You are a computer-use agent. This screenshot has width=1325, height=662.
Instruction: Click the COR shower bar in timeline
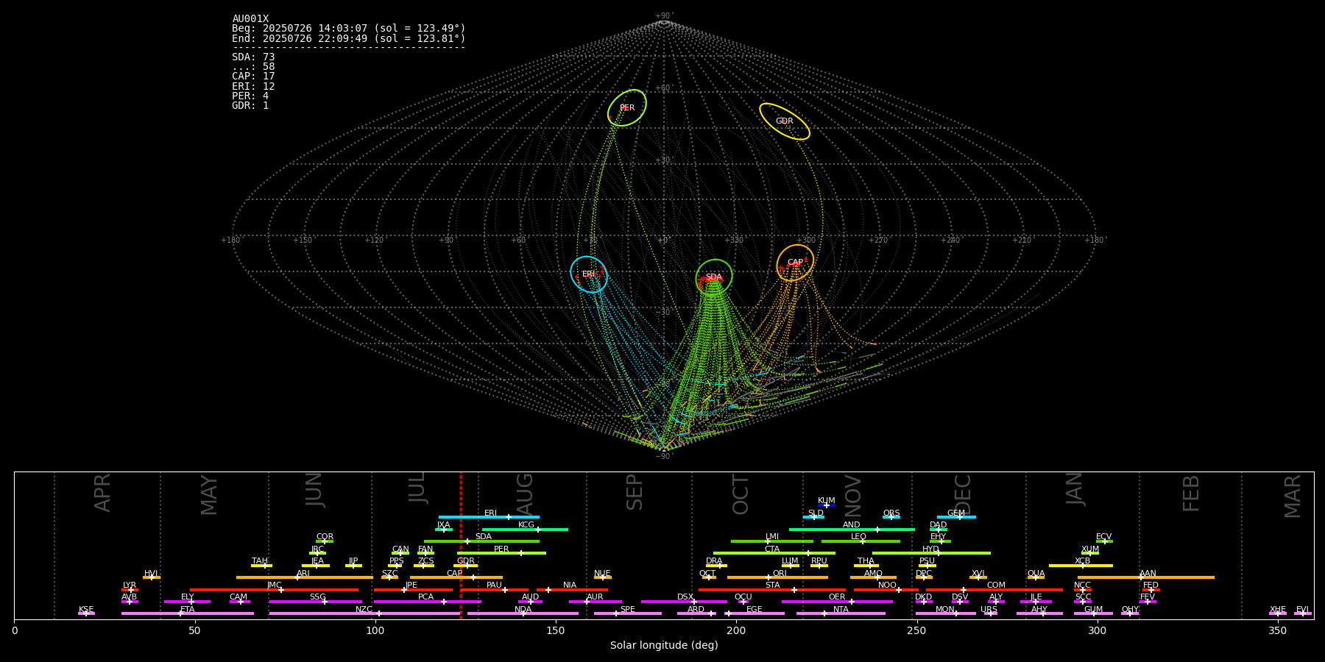(x=325, y=541)
